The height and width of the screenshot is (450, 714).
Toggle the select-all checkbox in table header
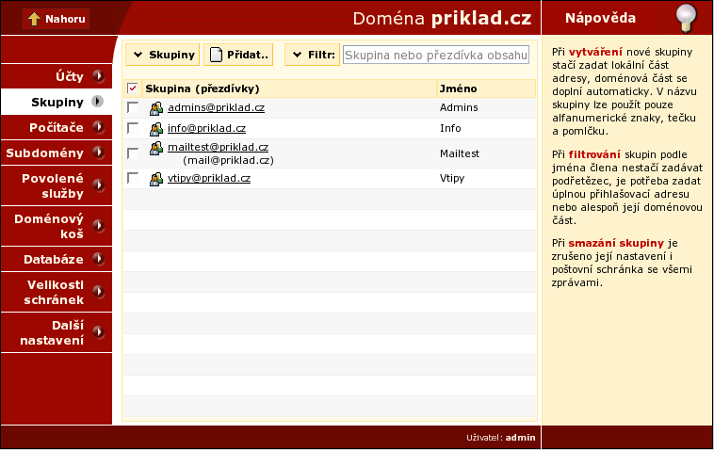[133, 88]
